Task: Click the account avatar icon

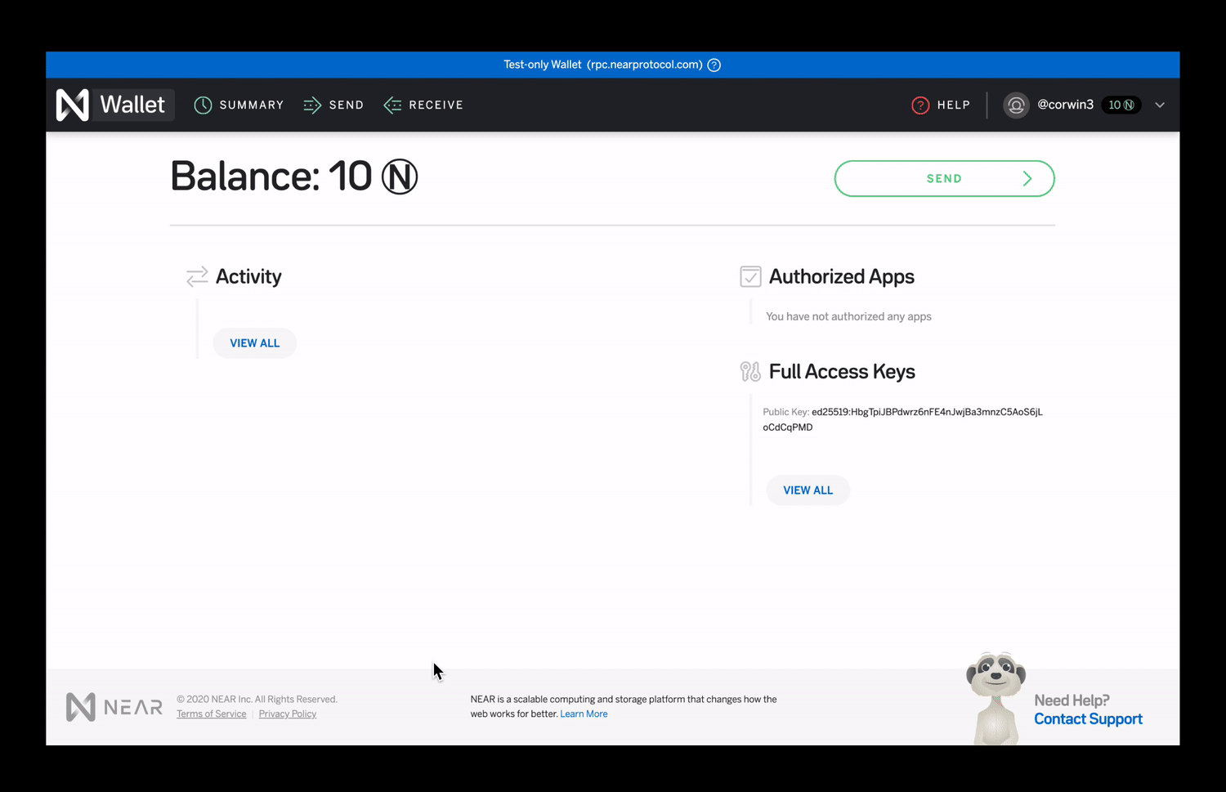Action: (x=1016, y=105)
